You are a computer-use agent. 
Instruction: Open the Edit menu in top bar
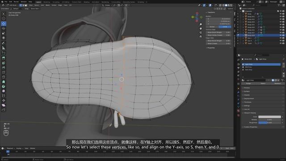11,2
